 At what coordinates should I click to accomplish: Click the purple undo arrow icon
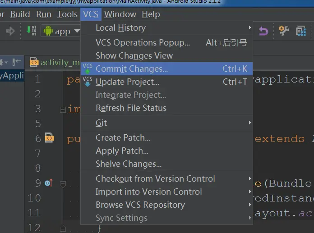point(263,31)
